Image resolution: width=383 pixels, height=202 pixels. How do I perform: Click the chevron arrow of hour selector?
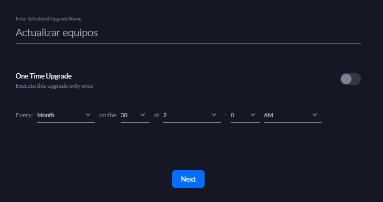[x=214, y=115]
